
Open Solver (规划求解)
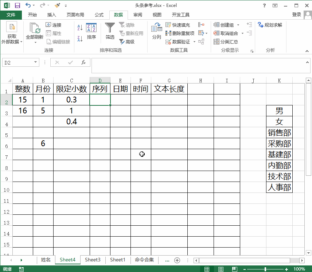[x=270, y=25]
